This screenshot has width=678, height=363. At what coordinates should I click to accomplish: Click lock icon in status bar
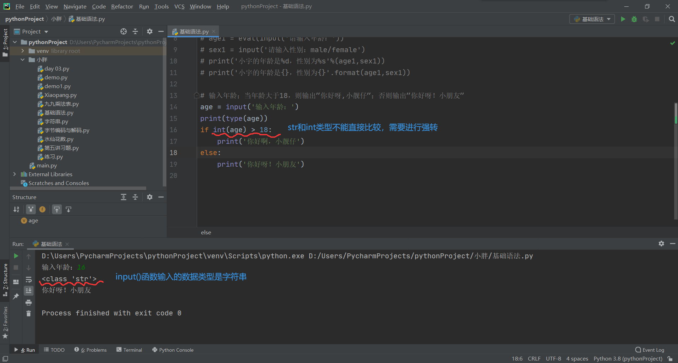tap(670, 359)
